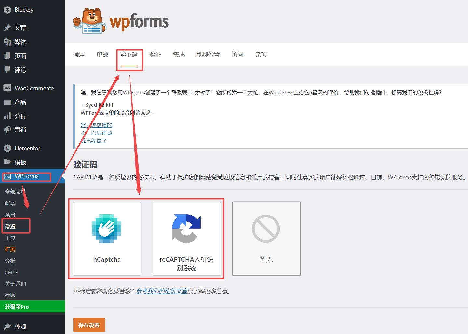Image resolution: width=468 pixels, height=334 pixels.
Task: Open the 营销 menu item
Action: [20, 130]
